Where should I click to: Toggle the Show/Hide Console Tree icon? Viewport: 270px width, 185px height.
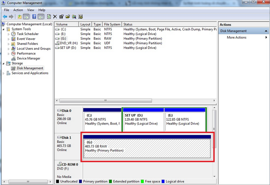tap(26, 16)
